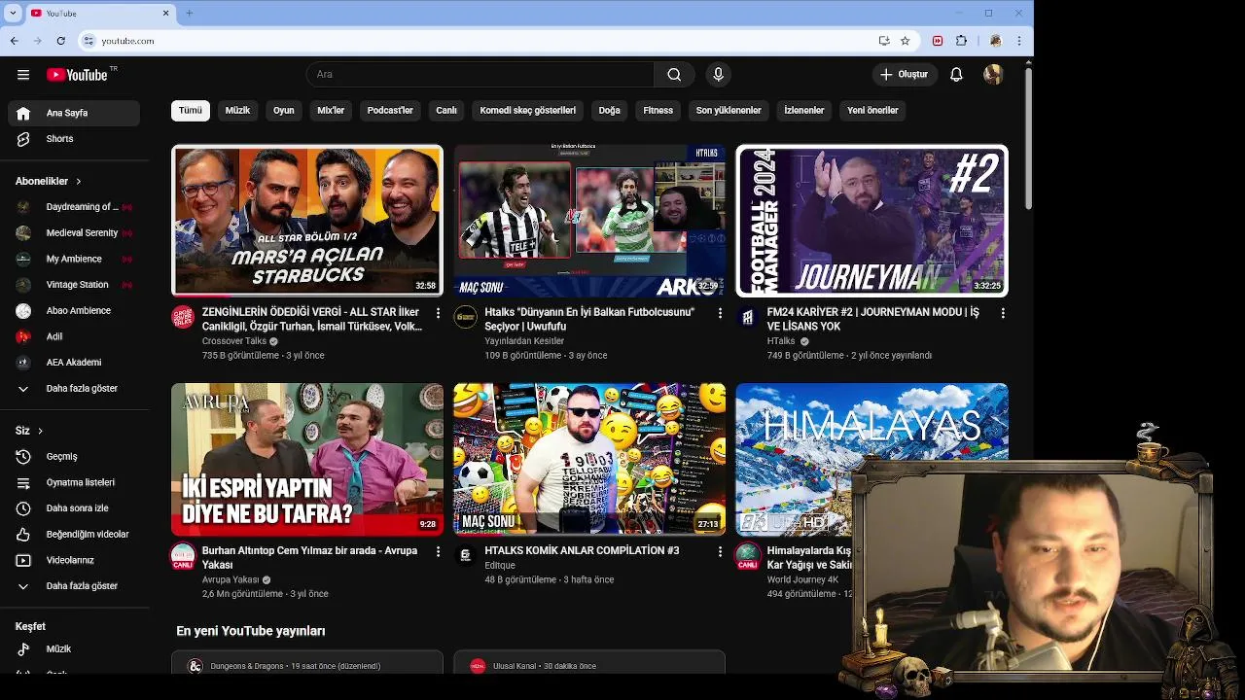The image size is (1245, 700).
Task: Open Müzik under Keşfet
Action: [x=74, y=649]
